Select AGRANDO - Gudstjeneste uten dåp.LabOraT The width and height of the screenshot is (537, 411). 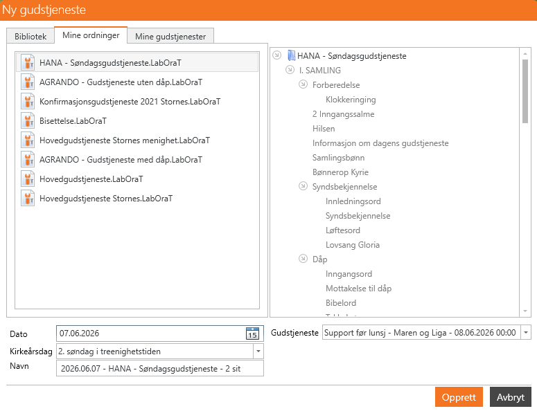(137, 82)
